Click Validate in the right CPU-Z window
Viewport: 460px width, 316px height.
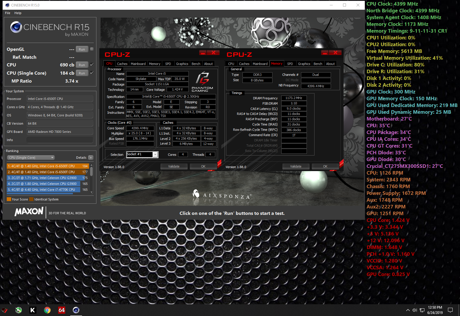pos(296,166)
